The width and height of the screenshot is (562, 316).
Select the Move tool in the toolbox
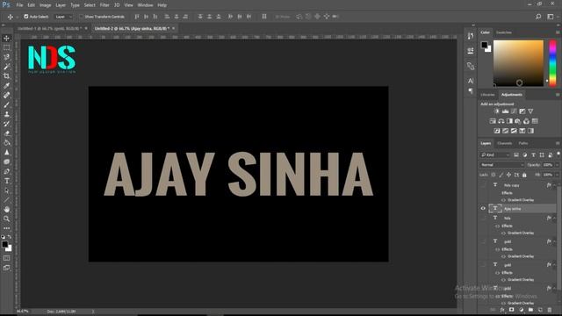point(6,38)
